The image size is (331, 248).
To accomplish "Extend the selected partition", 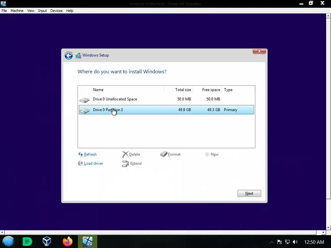I will point(136,163).
